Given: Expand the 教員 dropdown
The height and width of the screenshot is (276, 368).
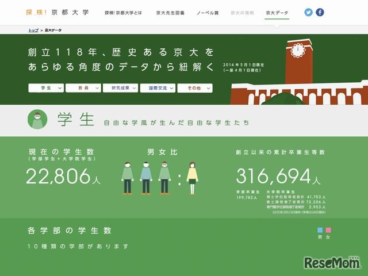Looking at the screenshot, I should click(83, 88).
